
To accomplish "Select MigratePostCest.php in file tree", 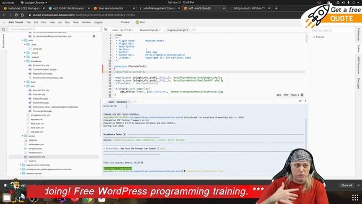I will (43, 74).
